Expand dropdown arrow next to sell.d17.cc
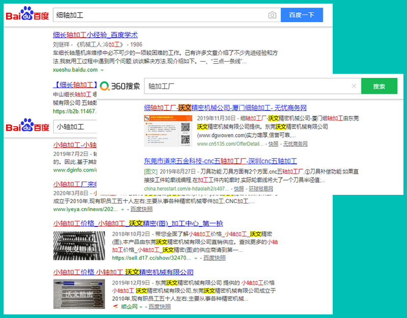 point(195,258)
